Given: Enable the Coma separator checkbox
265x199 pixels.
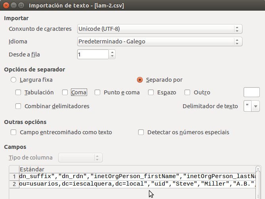Looking at the screenshot, I should (65, 92).
